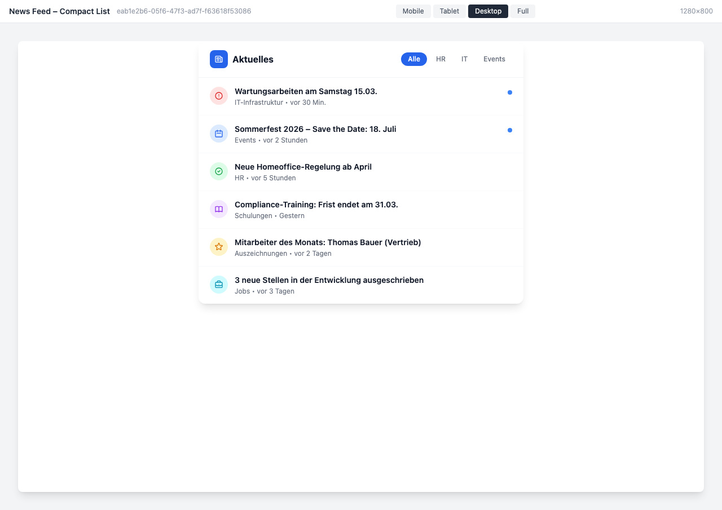Dismiss the unread indicator on Sommerfest entry
This screenshot has height=510, width=722.
tap(510, 130)
